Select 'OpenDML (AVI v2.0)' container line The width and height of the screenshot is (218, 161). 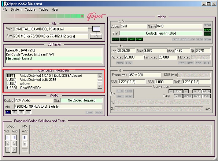(x=54, y=50)
